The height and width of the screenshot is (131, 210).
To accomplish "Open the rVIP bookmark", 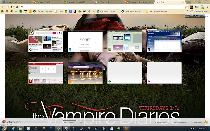I will 49,11.
